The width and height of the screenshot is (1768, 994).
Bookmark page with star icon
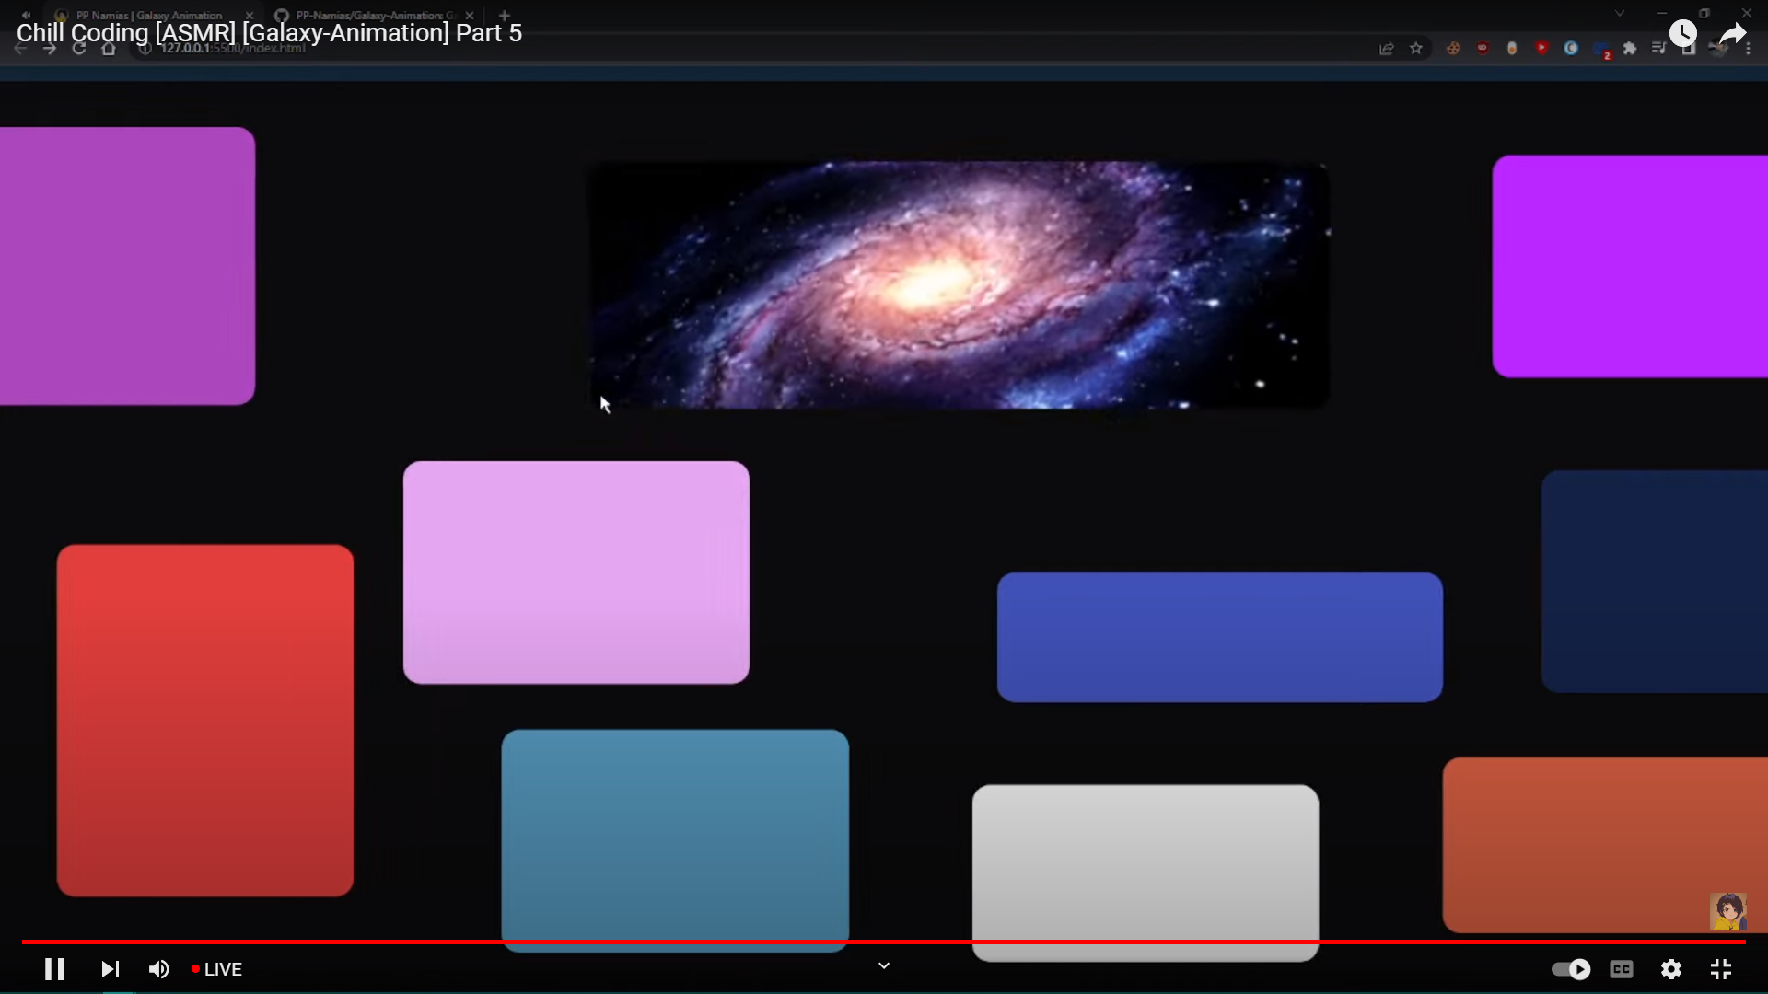(x=1416, y=49)
